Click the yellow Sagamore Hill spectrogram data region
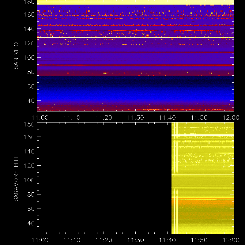 (203, 178)
